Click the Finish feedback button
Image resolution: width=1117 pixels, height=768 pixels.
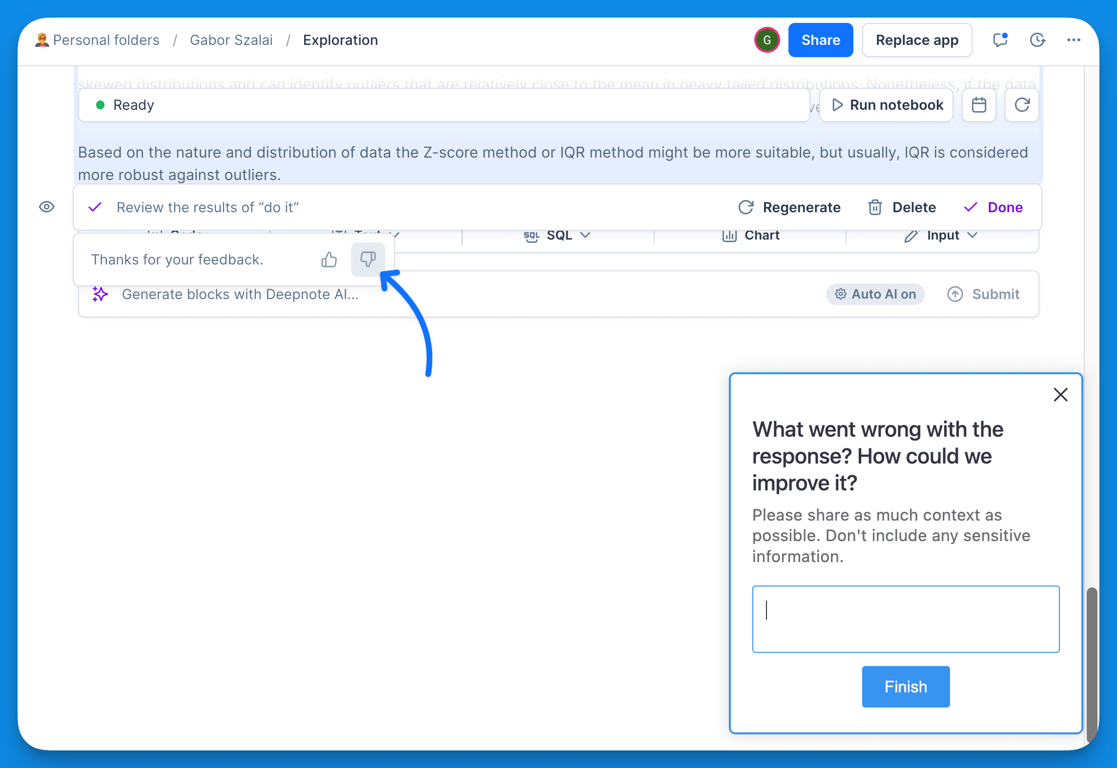(x=906, y=687)
